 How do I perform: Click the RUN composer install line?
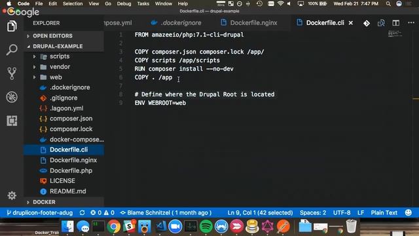pos(184,69)
